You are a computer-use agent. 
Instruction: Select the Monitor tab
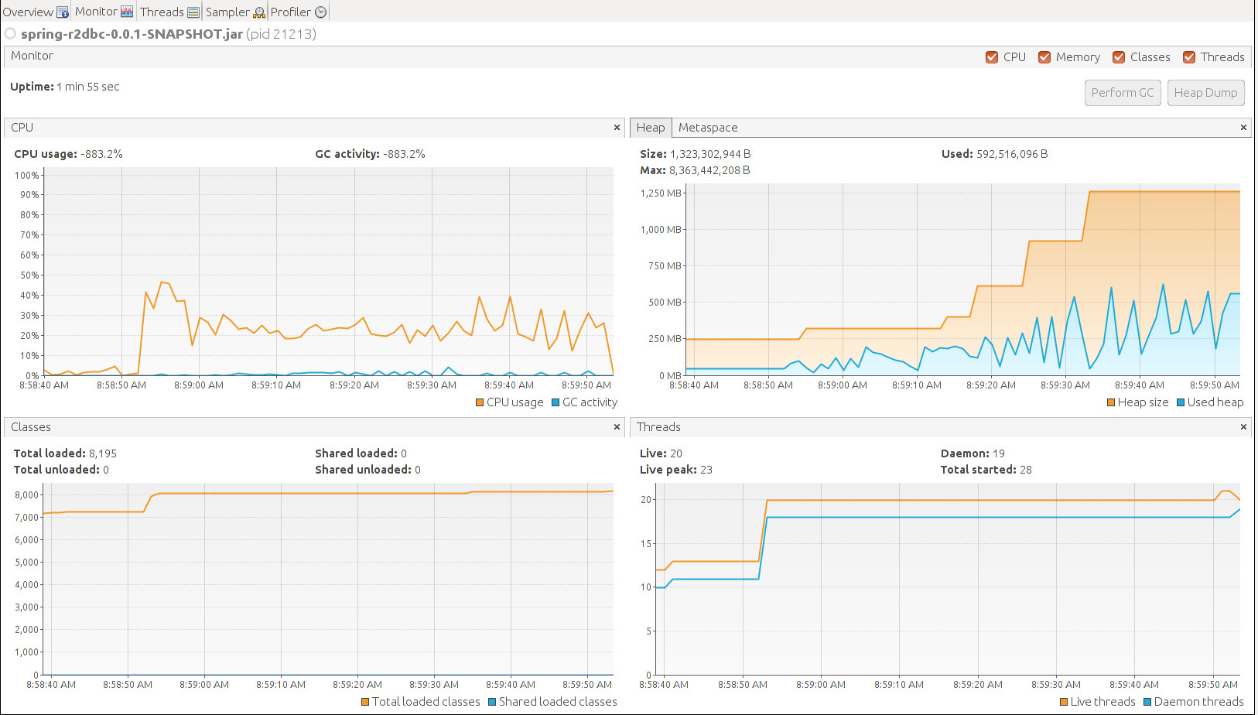tap(104, 12)
